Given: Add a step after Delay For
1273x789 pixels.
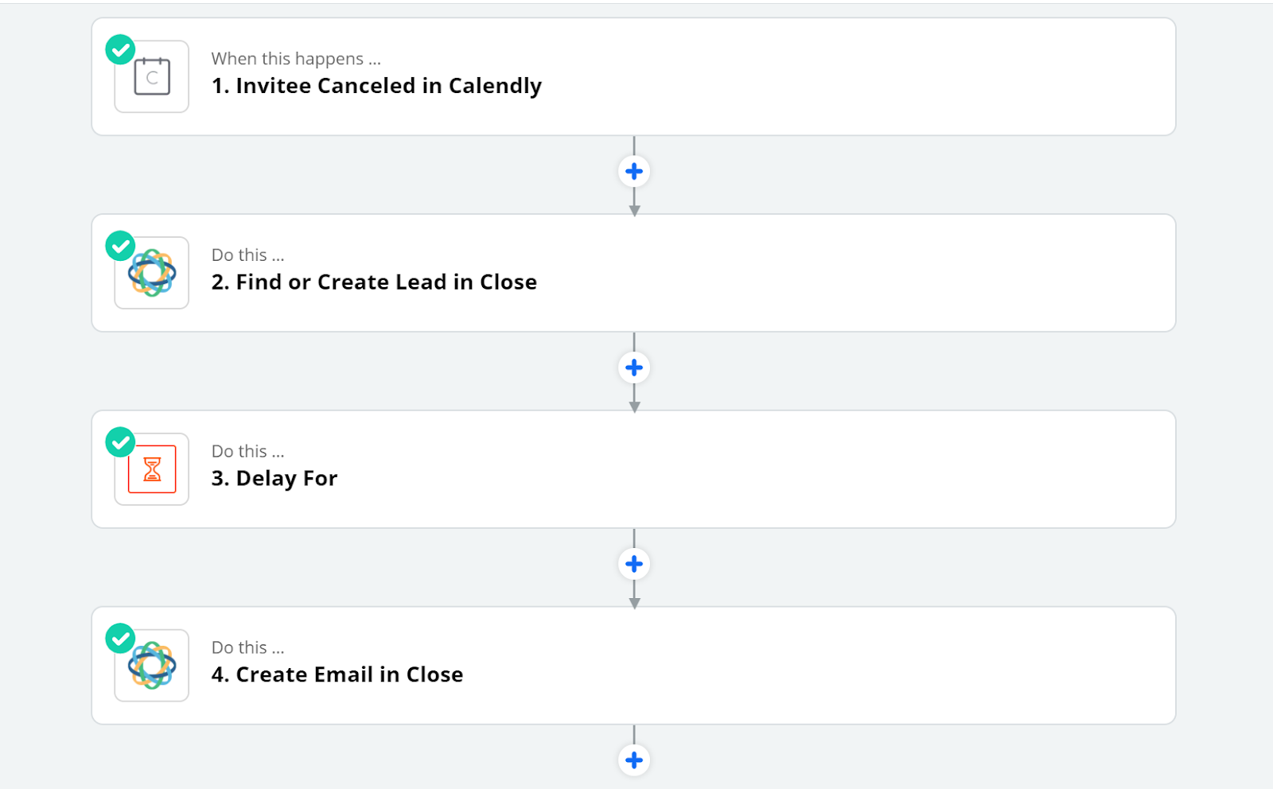Looking at the screenshot, I should 634,564.
